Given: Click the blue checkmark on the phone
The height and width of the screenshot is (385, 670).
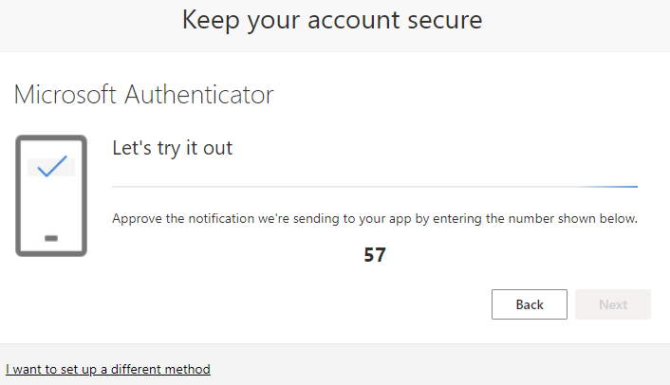Looking at the screenshot, I should click(x=51, y=167).
